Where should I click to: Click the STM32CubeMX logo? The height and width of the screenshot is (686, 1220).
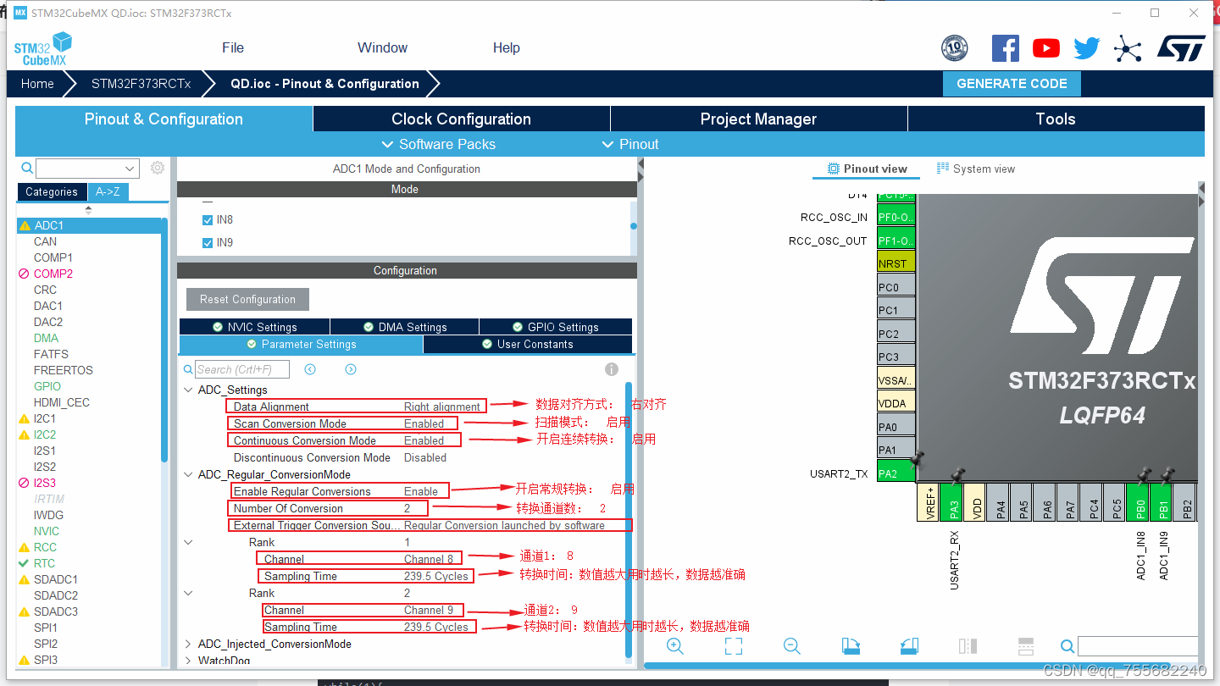click(42, 48)
